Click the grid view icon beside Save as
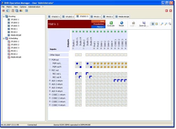Image resolution: width=176 pixels, height=129 pixels. pos(153,24)
